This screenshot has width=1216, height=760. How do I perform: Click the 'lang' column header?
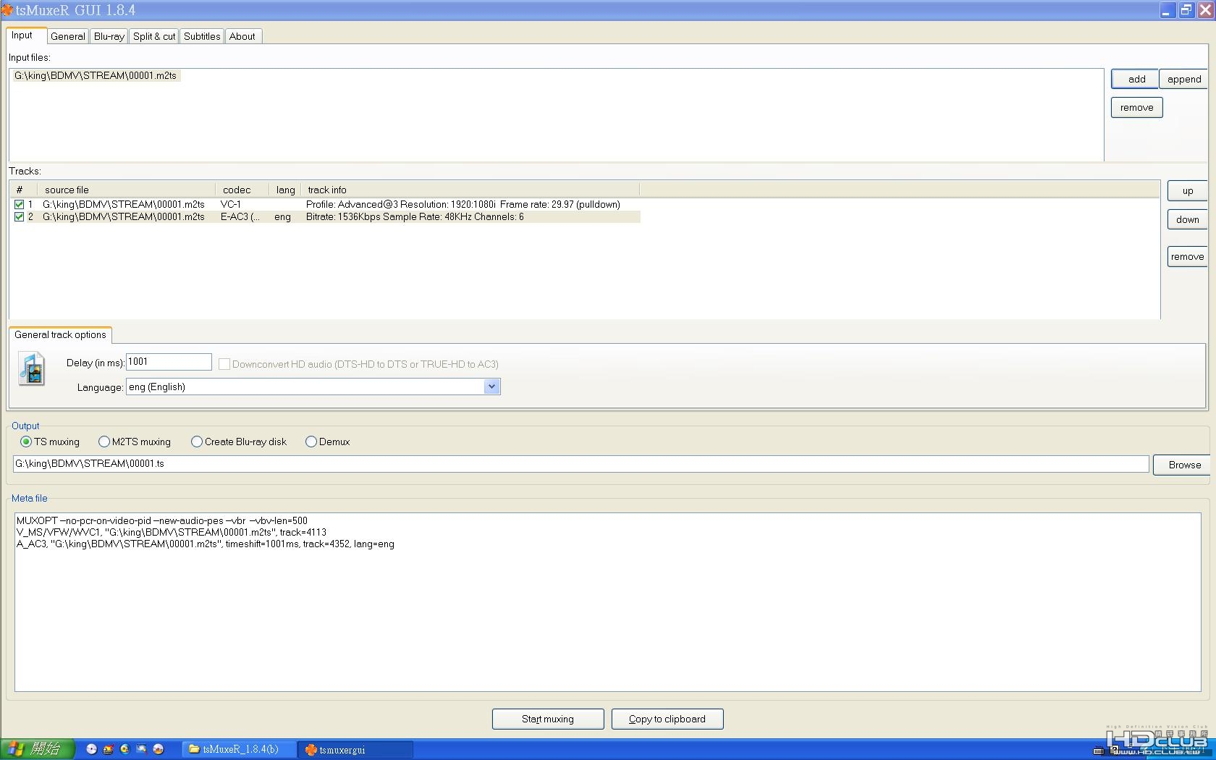[285, 190]
